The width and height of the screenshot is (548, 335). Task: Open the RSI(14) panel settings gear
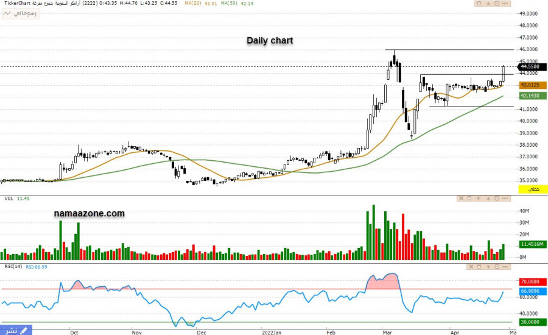(x=497, y=267)
